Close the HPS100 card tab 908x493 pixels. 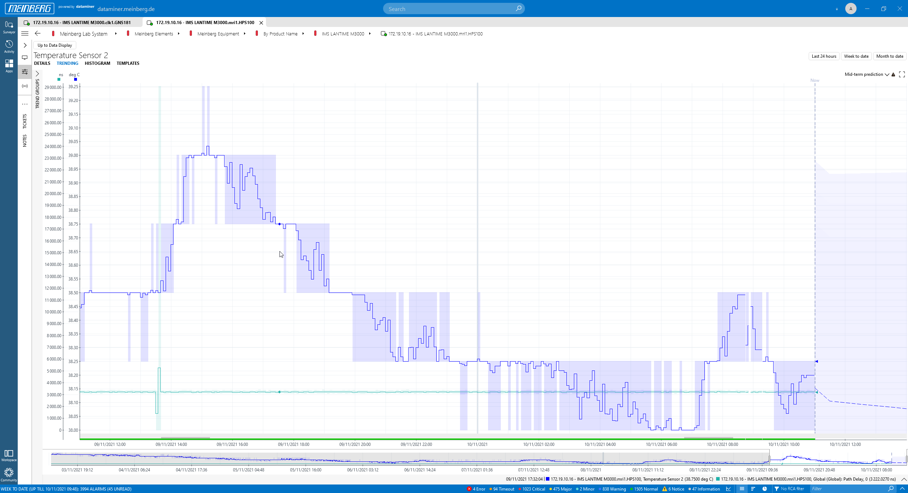tap(261, 23)
